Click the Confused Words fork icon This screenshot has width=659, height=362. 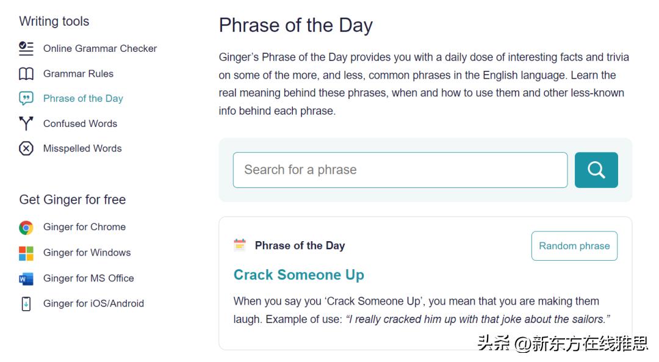click(26, 123)
